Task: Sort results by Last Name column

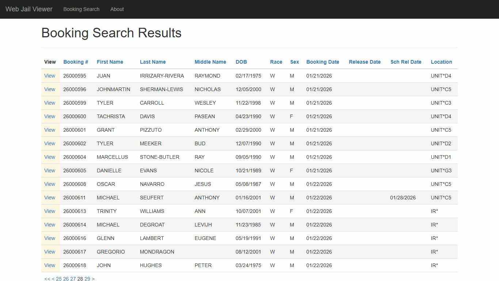Action: [x=153, y=62]
